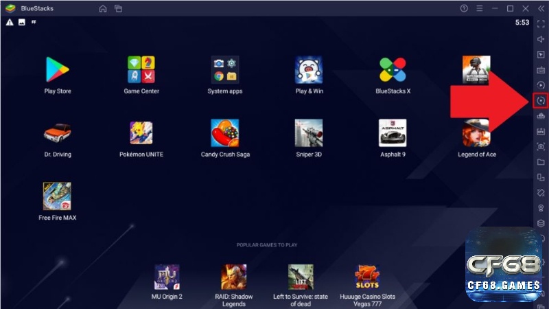
Task: Take a screenshot using the camera icon
Action: 541,146
